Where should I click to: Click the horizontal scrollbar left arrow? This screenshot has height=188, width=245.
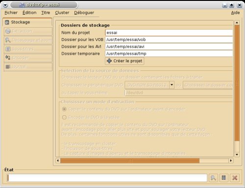pyautogui.click(x=58, y=161)
